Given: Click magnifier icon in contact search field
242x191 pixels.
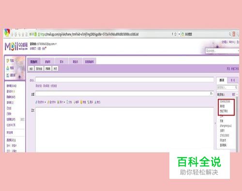Looking at the screenshot, I should point(236,88).
